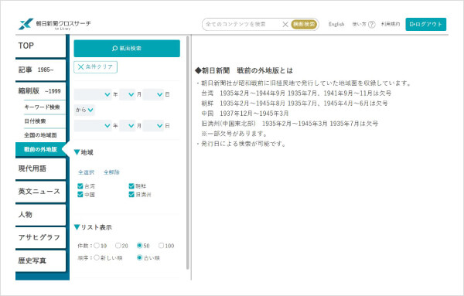Choose 古い順 sort order
The width and height of the screenshot is (464, 296).
pyautogui.click(x=139, y=258)
